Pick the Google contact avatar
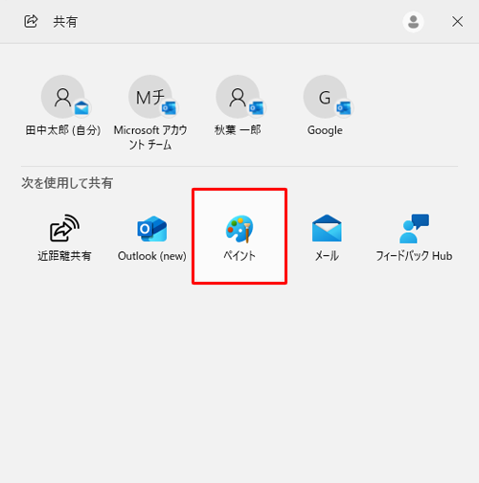The image size is (479, 483). (325, 97)
